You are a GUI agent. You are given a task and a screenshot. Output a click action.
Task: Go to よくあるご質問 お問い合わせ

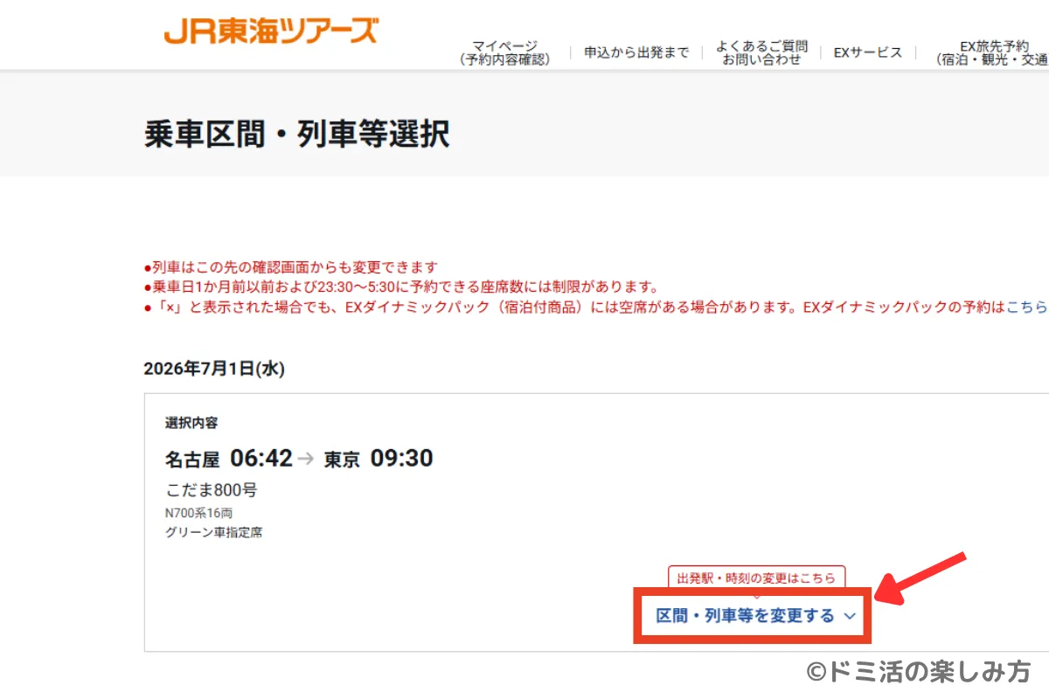pos(761,52)
